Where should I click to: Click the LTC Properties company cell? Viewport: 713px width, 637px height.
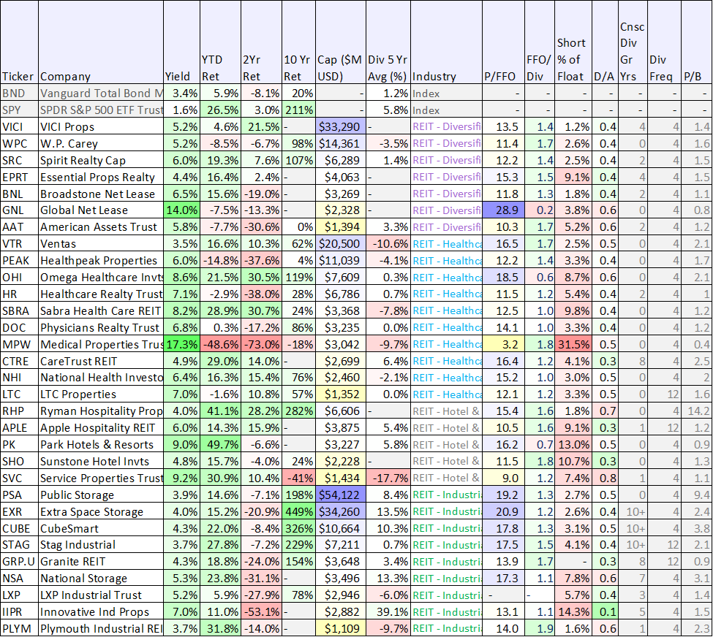101,394
